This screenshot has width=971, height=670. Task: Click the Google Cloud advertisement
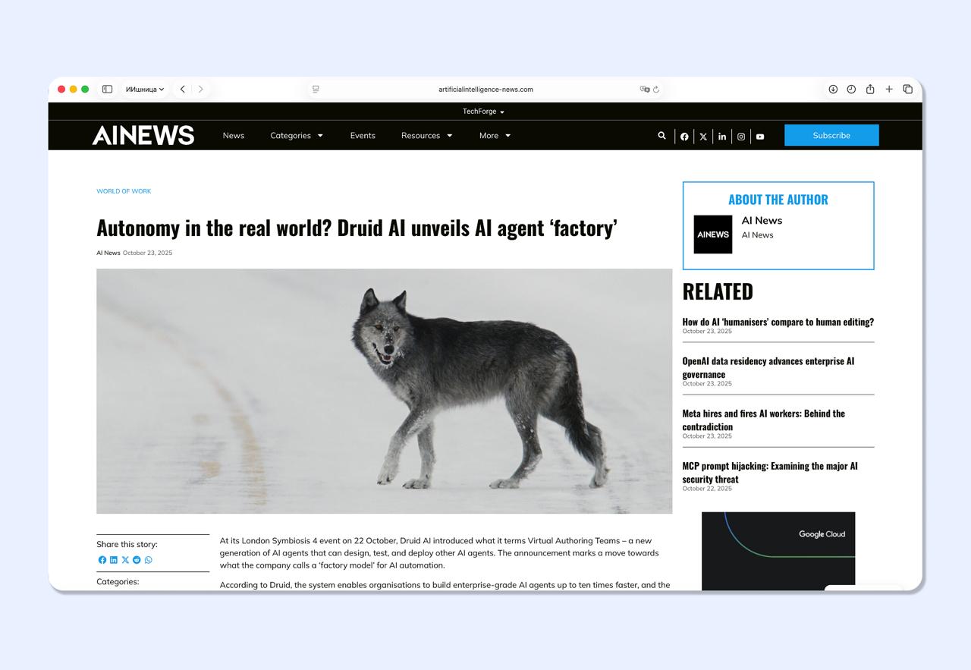(x=778, y=552)
